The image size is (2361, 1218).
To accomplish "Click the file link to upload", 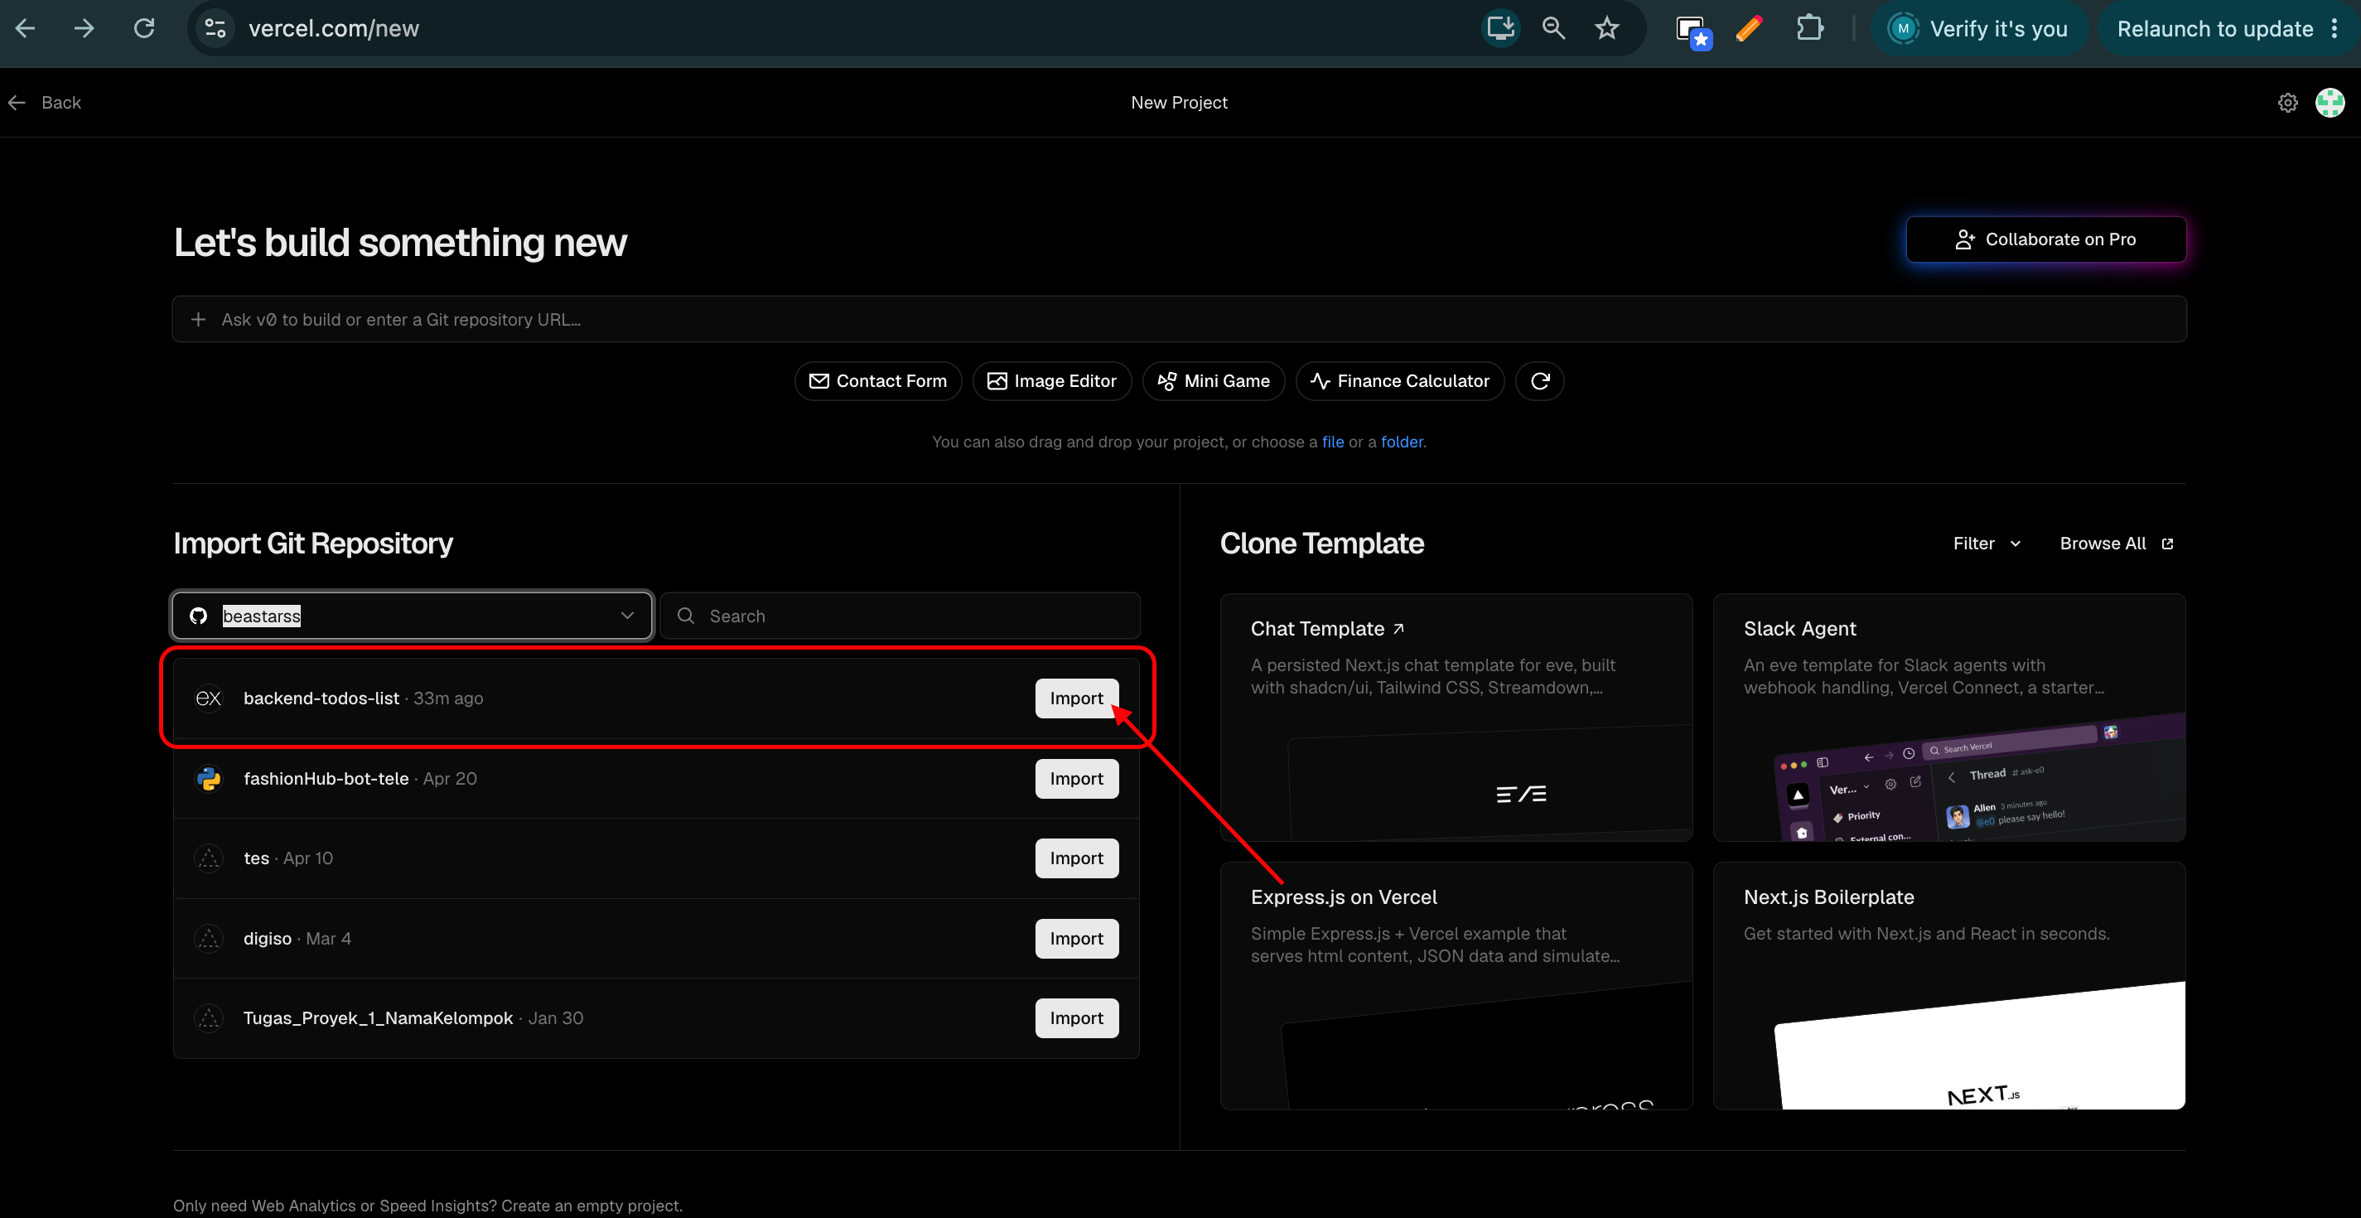I will (x=1333, y=442).
